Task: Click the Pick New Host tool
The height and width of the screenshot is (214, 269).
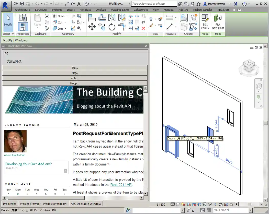Action: (218, 22)
